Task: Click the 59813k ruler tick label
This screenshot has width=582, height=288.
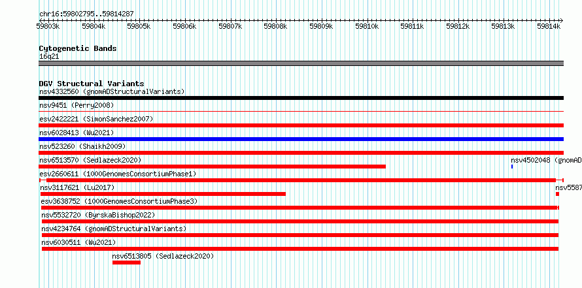Action: coord(504,26)
